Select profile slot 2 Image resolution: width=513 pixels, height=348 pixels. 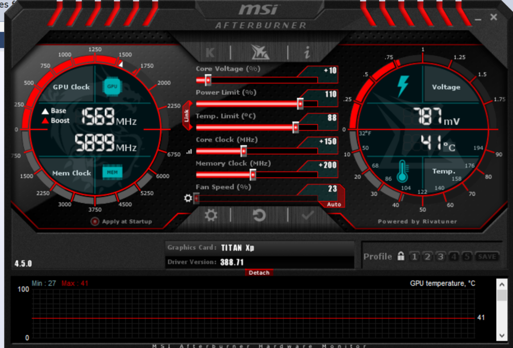click(427, 256)
